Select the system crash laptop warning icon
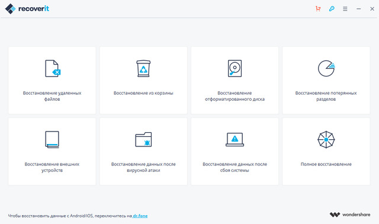The image size is (379, 224). click(x=235, y=140)
